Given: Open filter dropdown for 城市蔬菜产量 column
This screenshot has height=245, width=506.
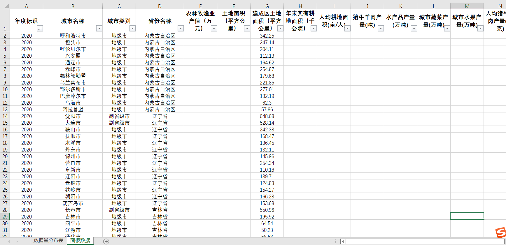Looking at the screenshot, I should [447, 29].
